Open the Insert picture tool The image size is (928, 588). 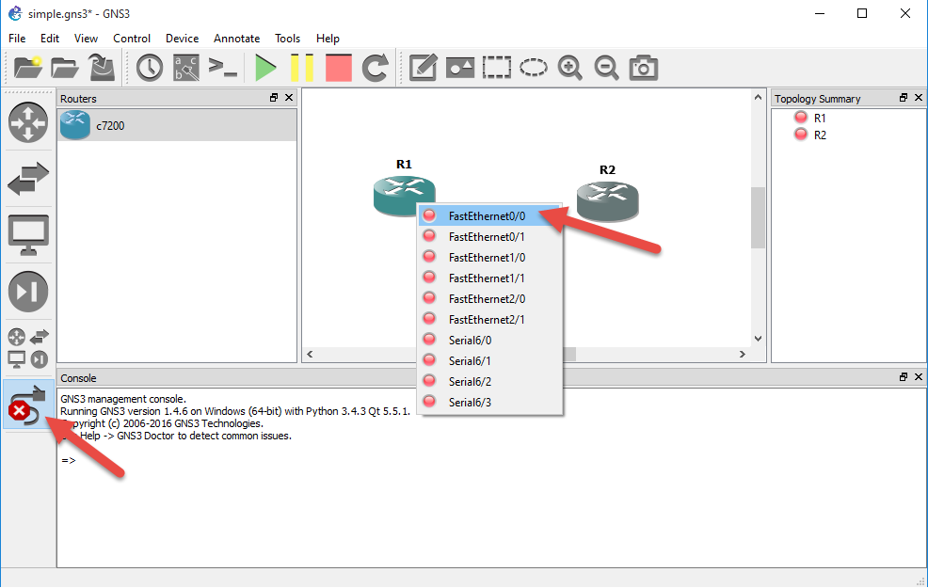tap(459, 67)
